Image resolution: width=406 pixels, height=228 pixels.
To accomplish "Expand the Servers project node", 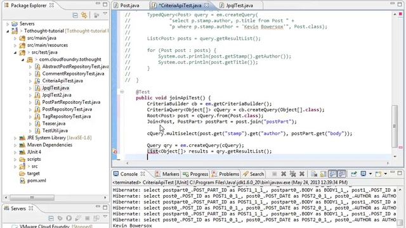I will tap(8, 24).
